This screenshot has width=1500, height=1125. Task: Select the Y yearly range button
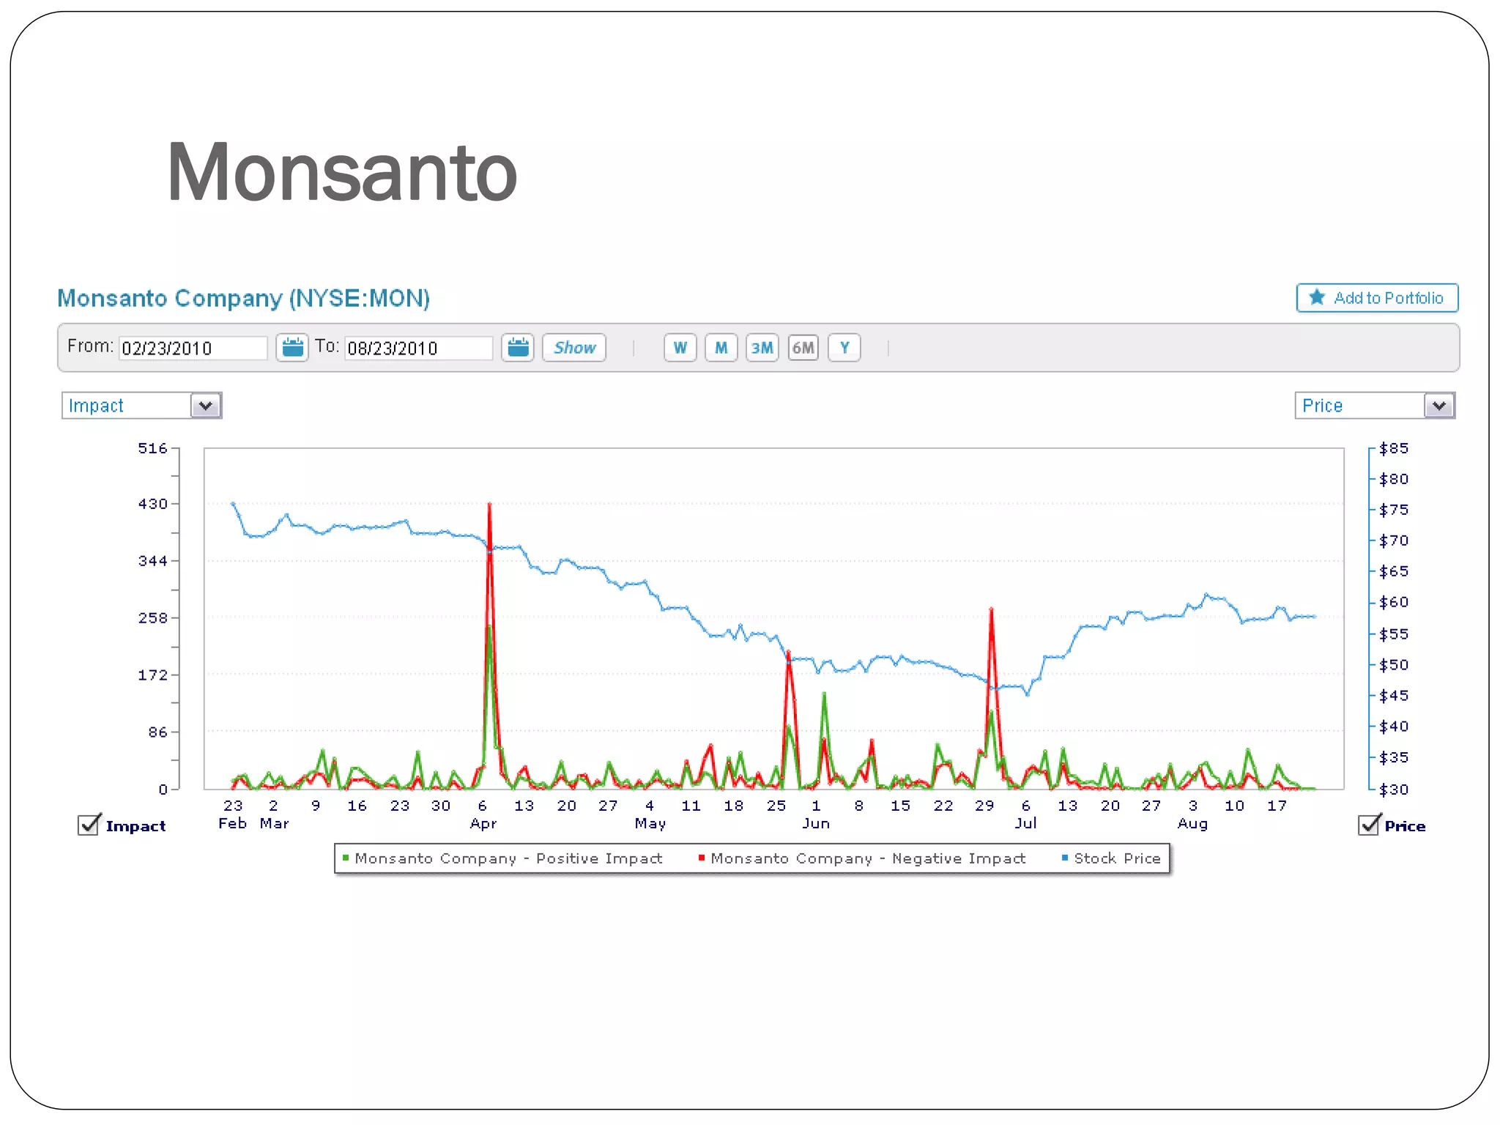coord(844,347)
